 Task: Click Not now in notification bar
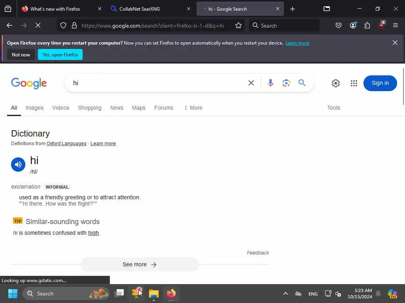pos(21,54)
